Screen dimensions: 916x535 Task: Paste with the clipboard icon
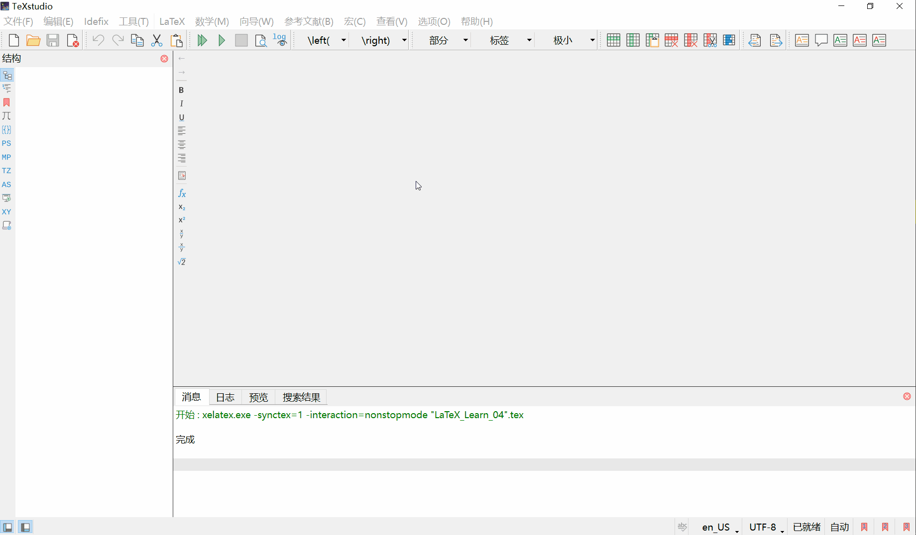[x=176, y=40]
